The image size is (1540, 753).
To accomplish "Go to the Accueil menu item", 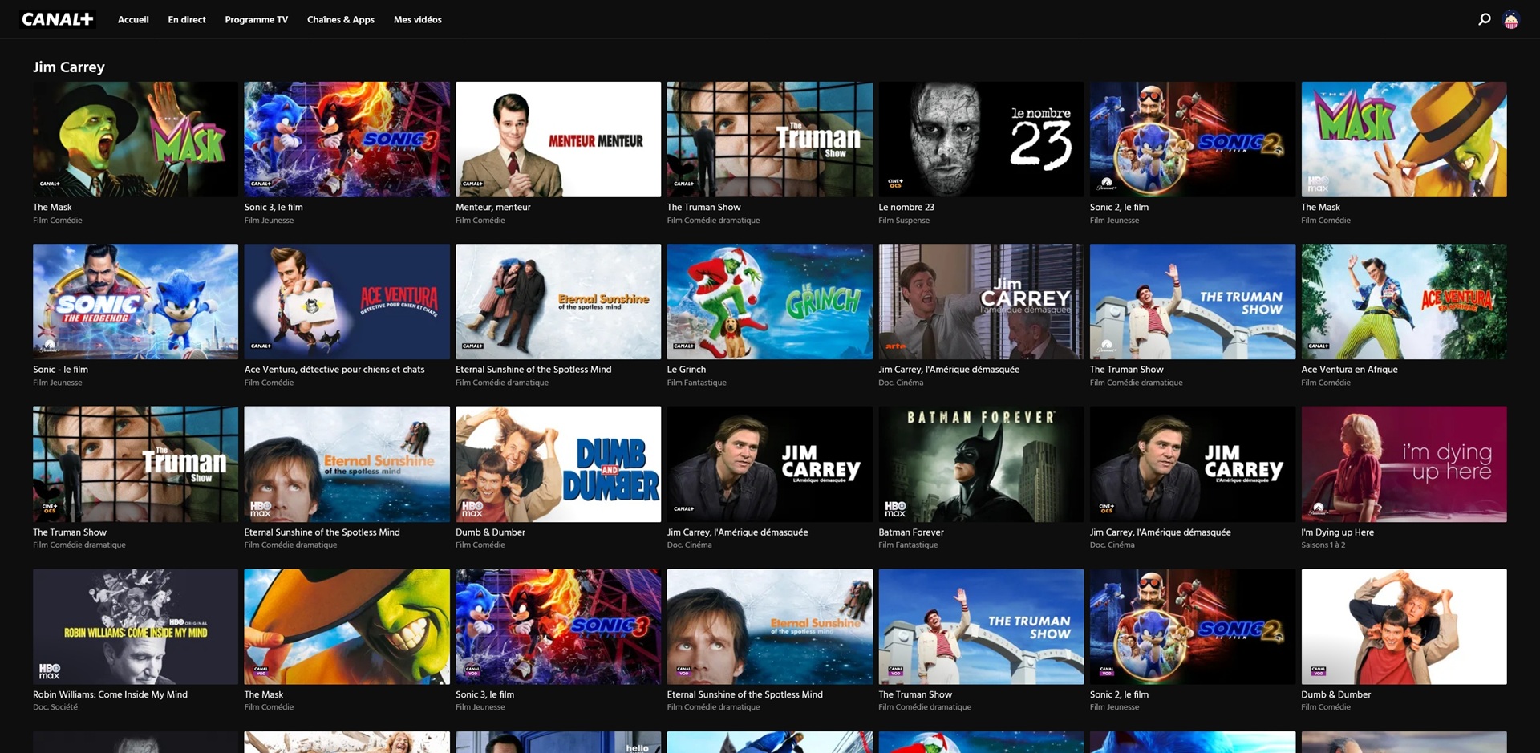I will coord(133,20).
